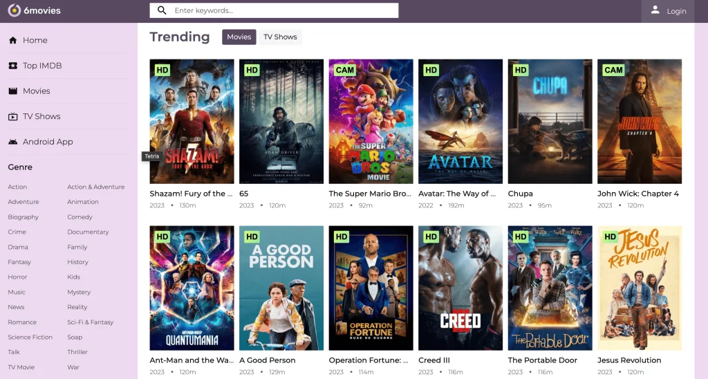Open the A Good Person poster

click(281, 288)
